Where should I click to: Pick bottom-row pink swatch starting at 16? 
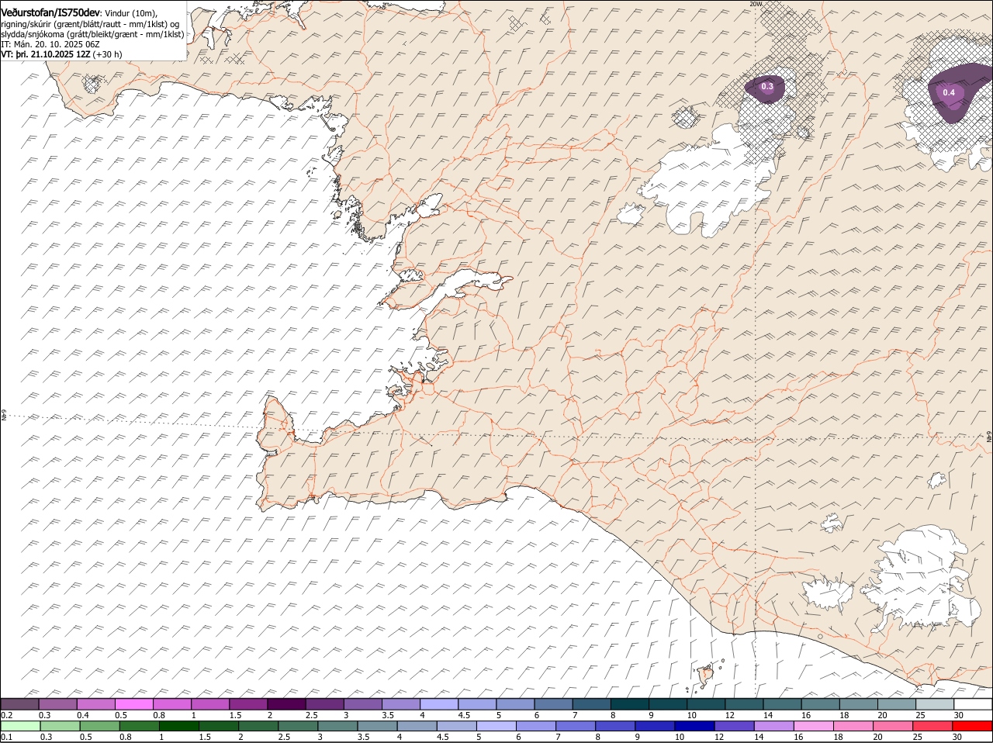[x=812, y=726]
